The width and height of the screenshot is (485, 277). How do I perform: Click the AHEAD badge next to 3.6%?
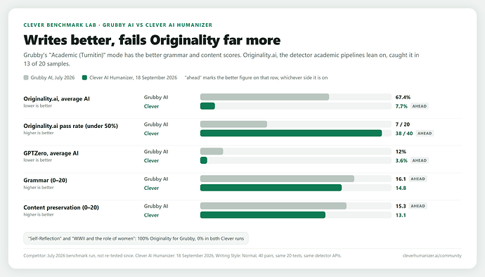420,160
